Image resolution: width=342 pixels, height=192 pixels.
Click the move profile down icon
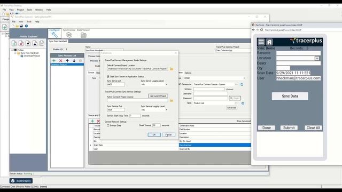[x=35, y=44]
